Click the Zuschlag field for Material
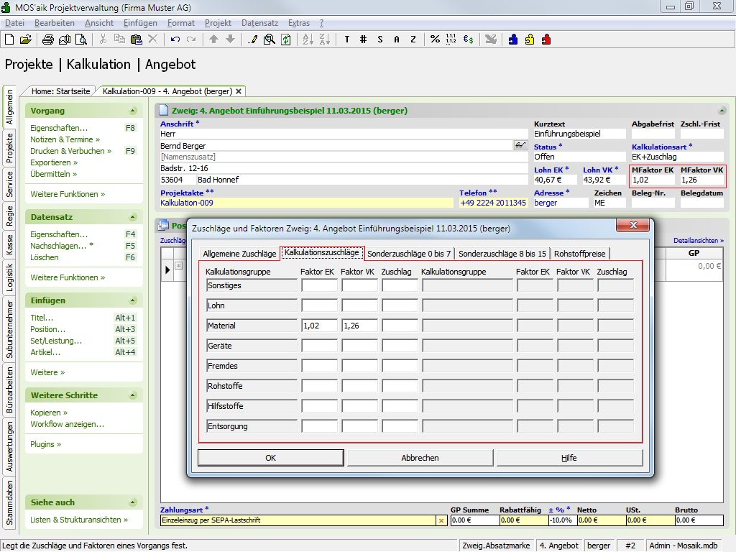Screen dimensions: 736x552 tap(400, 326)
